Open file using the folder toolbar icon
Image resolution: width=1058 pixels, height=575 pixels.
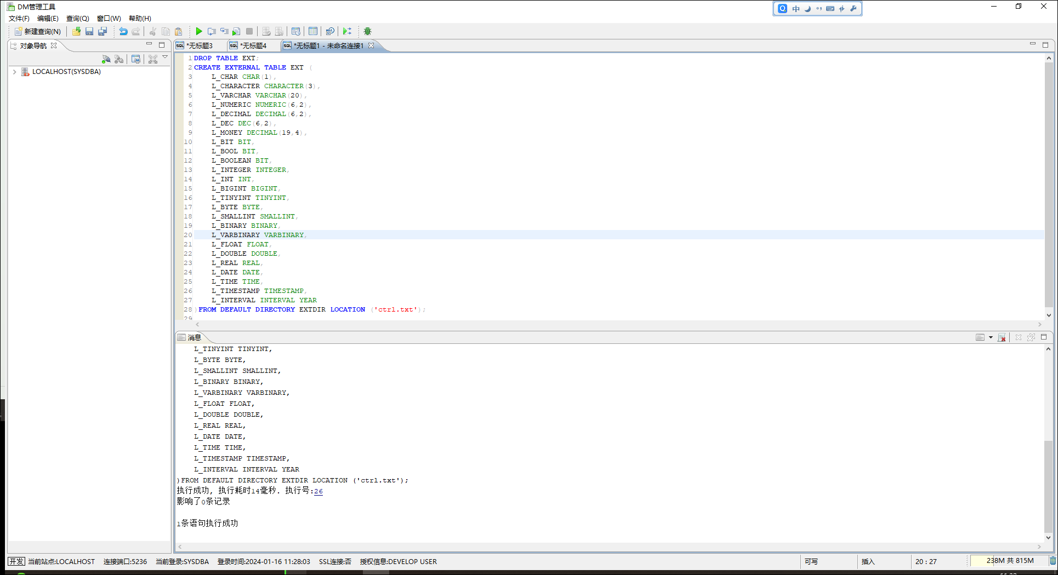pyautogui.click(x=76, y=31)
